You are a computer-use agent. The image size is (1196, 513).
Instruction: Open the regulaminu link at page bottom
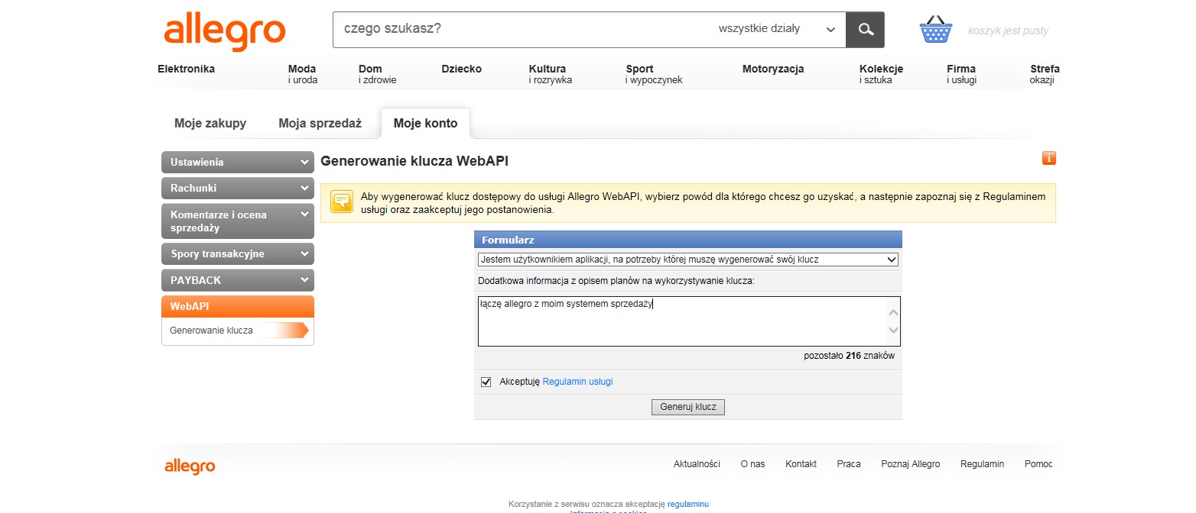tap(688, 505)
